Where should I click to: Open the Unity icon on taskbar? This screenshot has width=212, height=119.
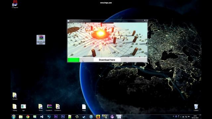[x=77, y=117]
